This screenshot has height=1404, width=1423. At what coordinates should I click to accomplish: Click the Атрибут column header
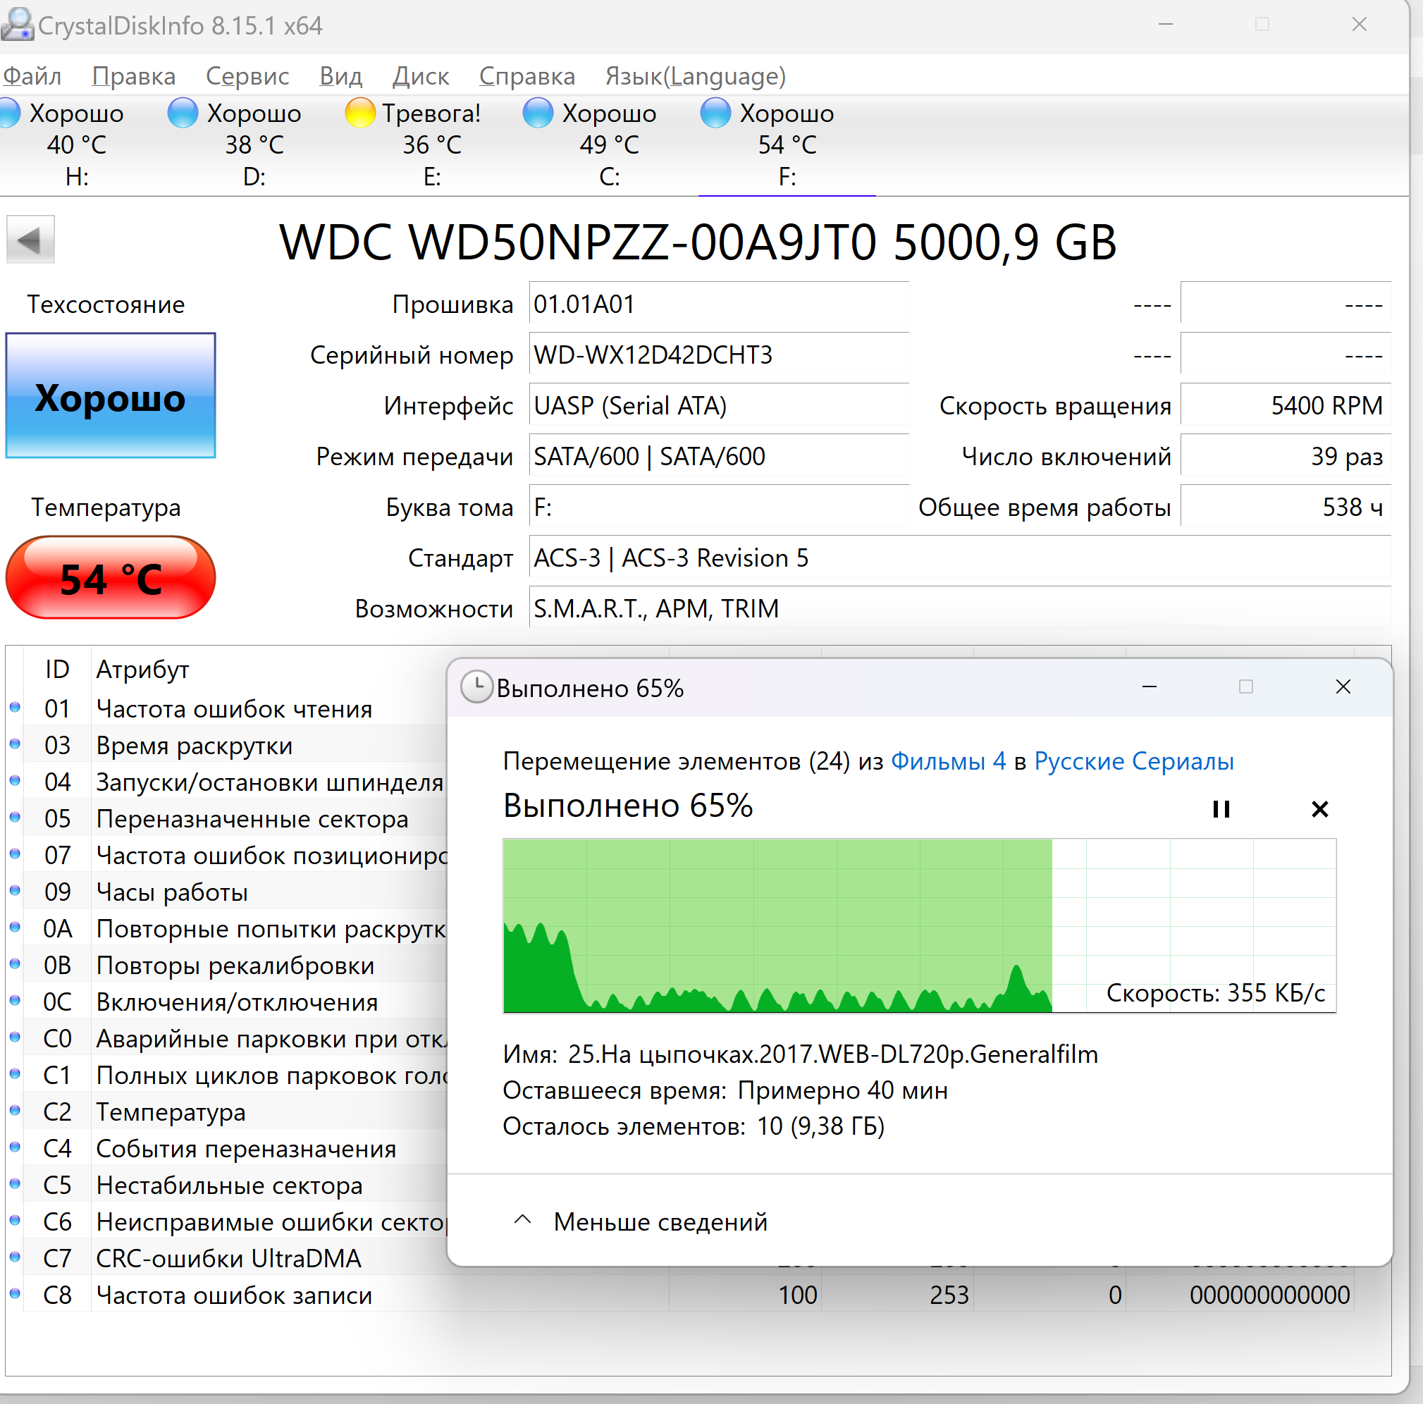coord(143,669)
